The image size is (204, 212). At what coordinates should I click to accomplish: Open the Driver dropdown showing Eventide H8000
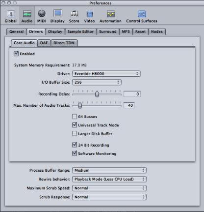point(106,74)
